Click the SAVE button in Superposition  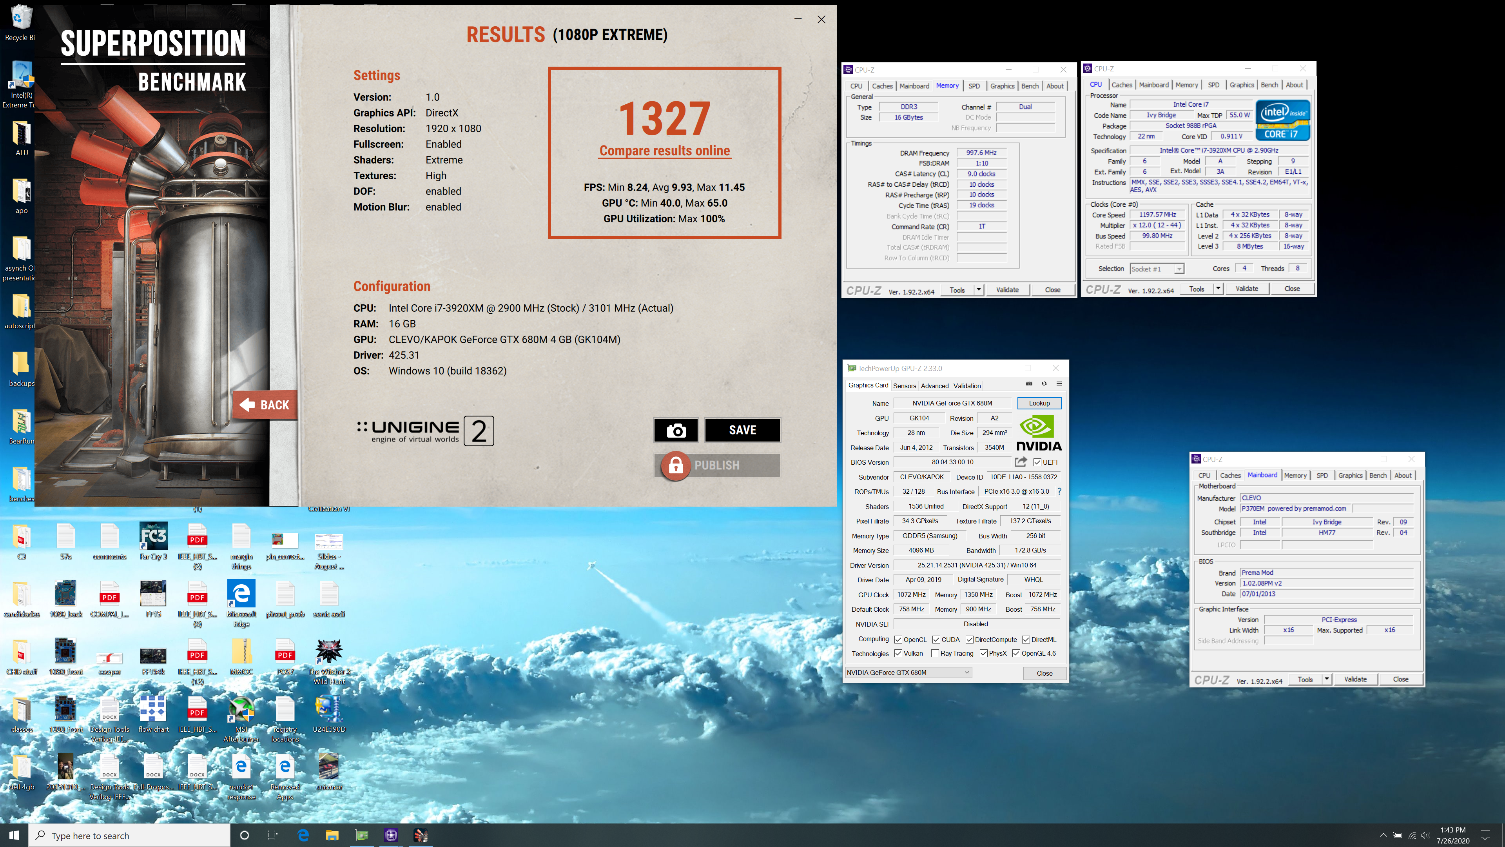click(743, 430)
